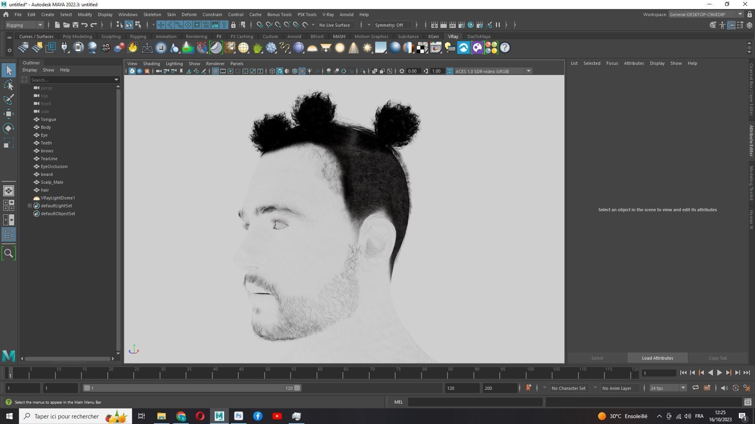The width and height of the screenshot is (755, 424).
Task: Click the V-Ray help question mark shelf icon
Action: (x=505, y=48)
